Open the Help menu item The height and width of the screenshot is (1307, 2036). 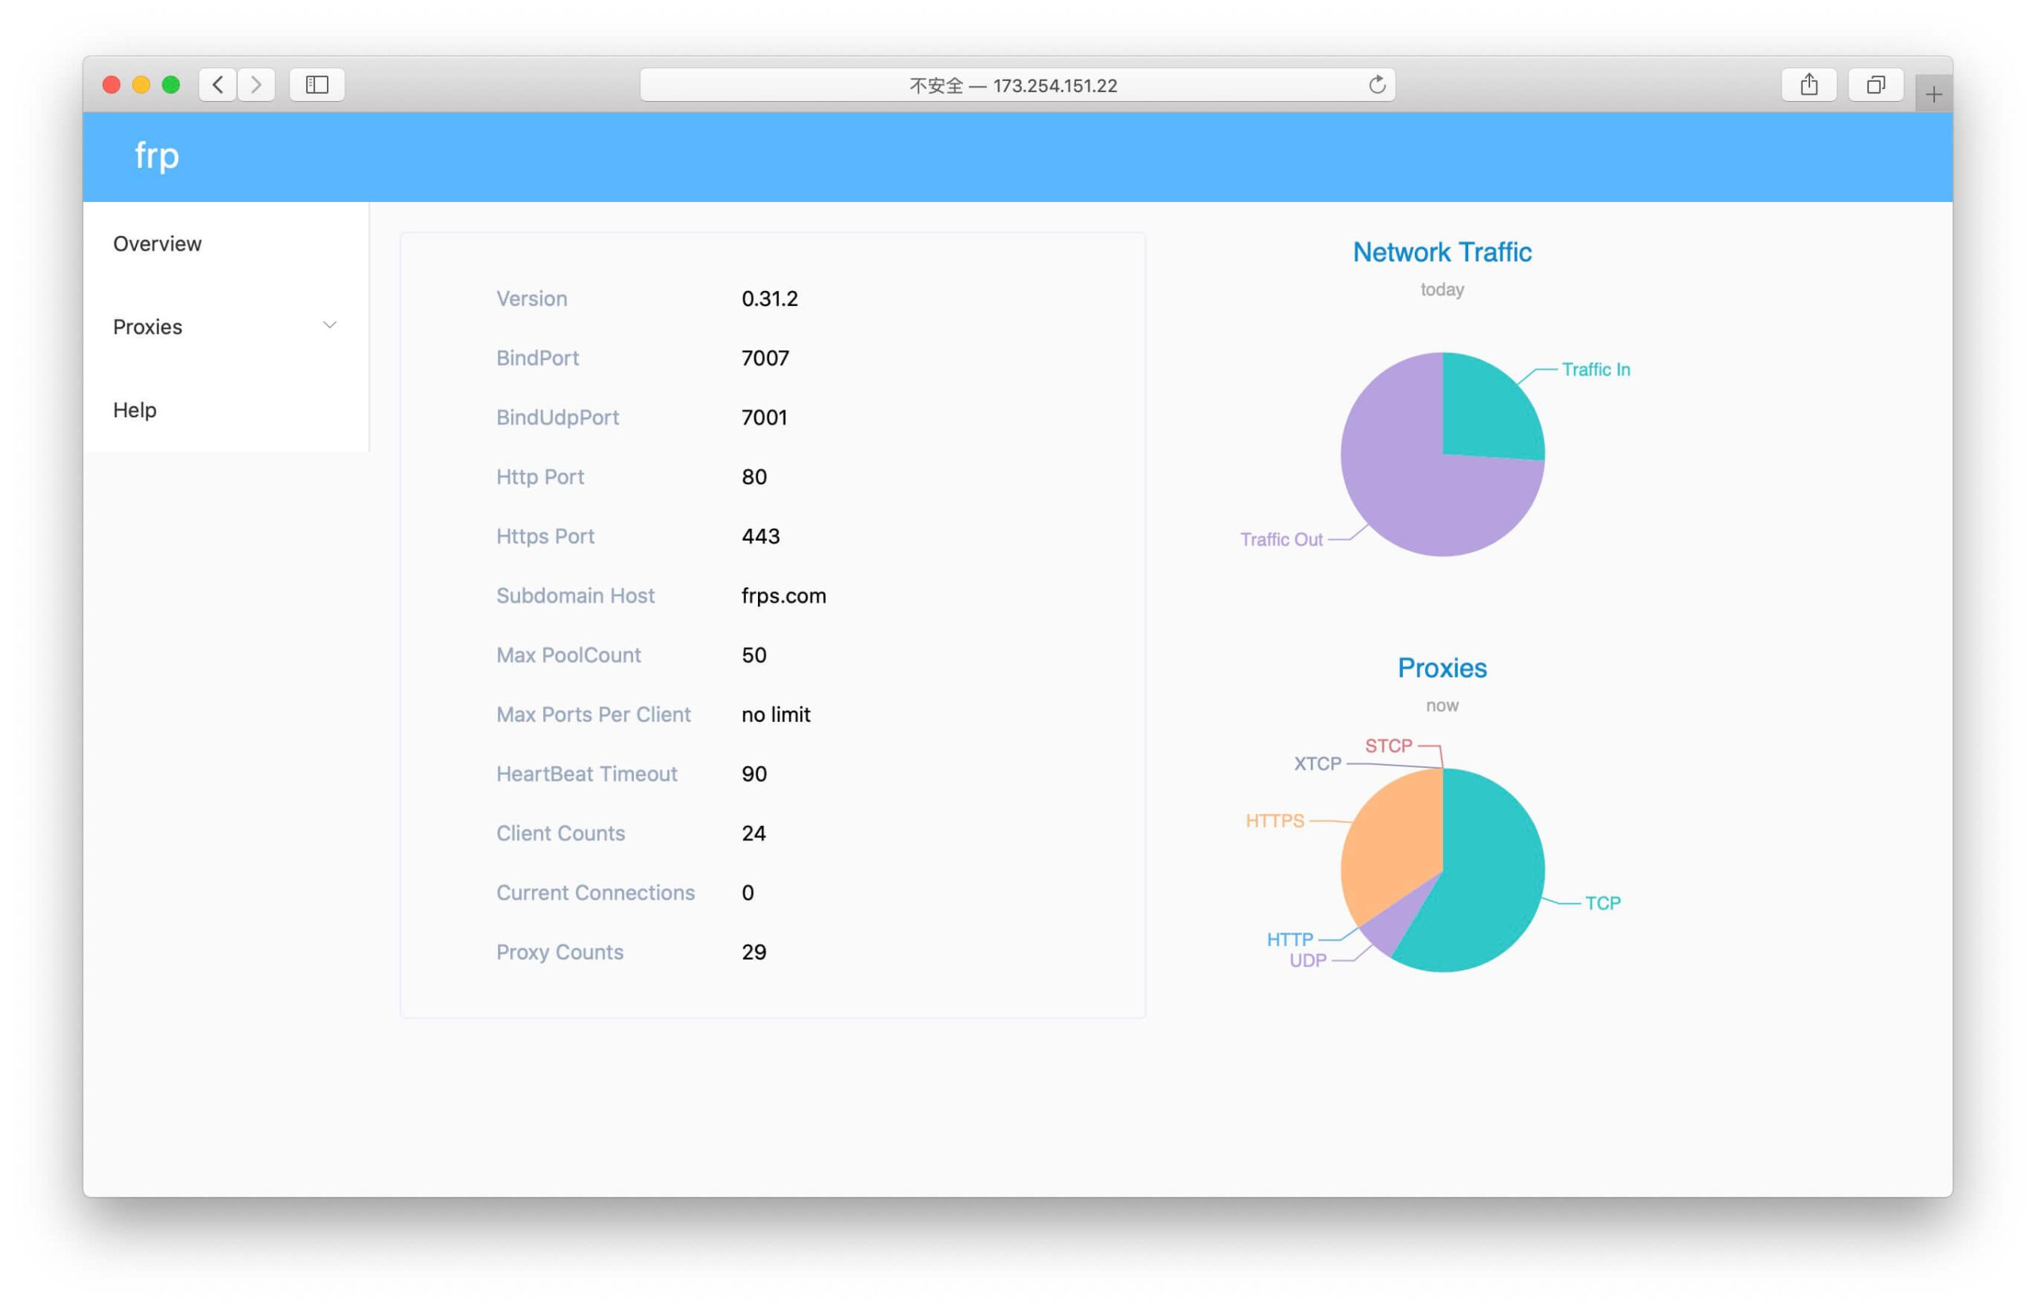(226, 410)
